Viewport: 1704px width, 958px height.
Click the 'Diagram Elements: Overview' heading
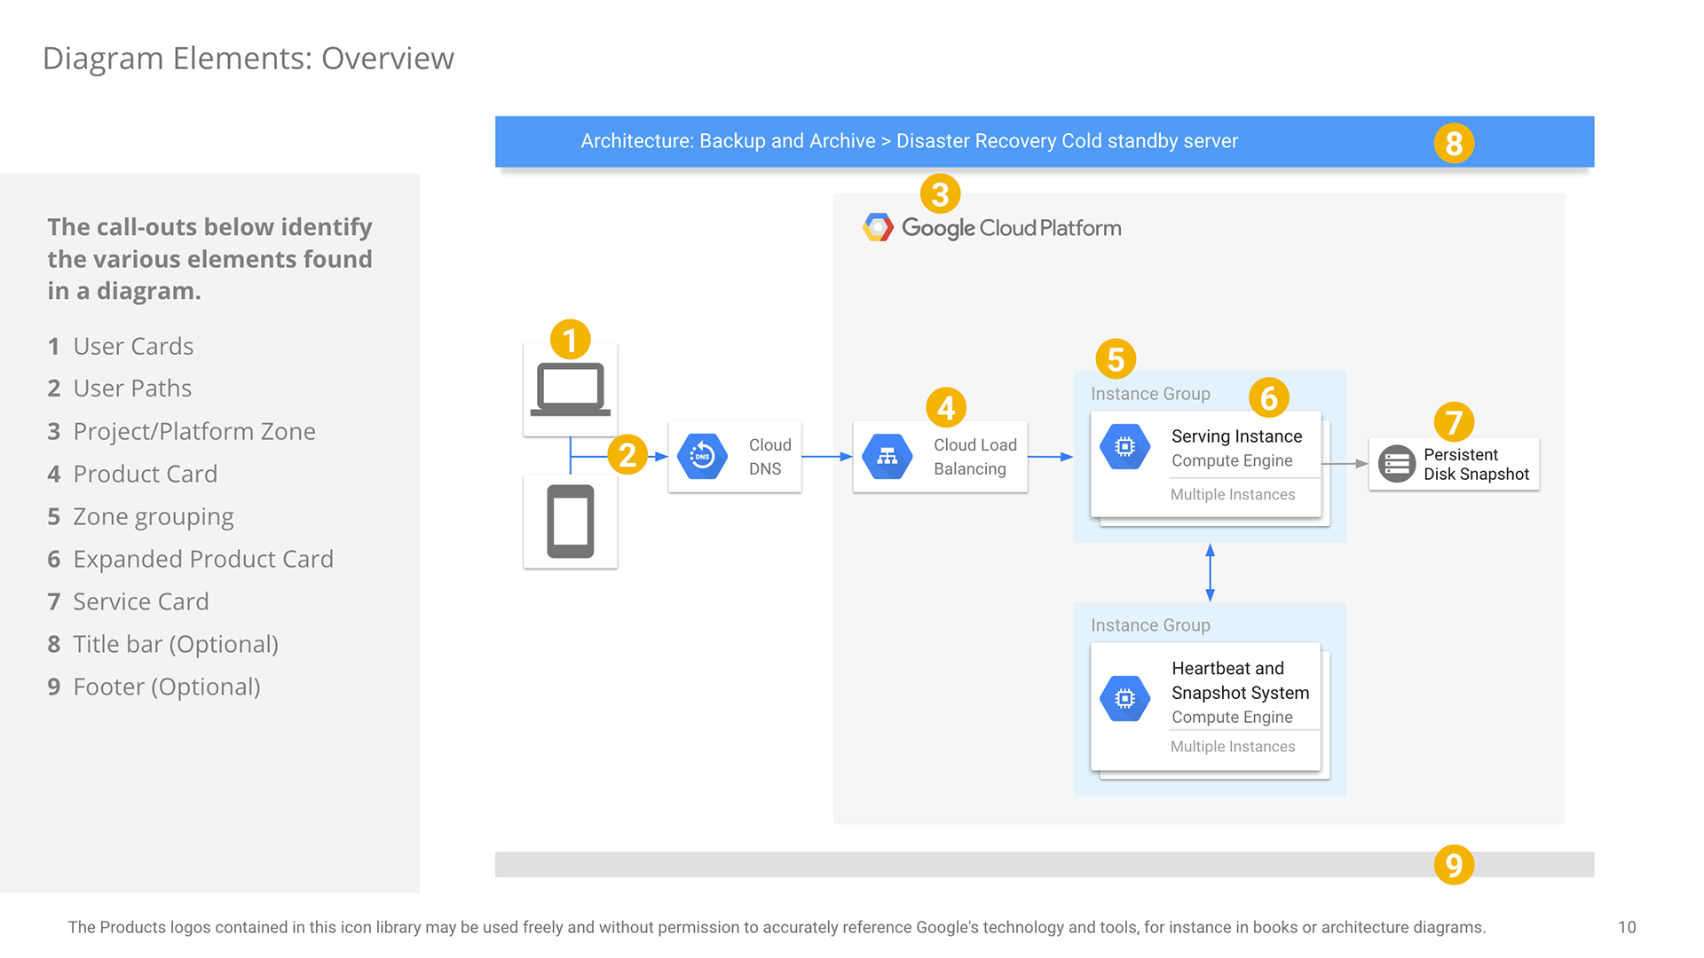click(248, 59)
